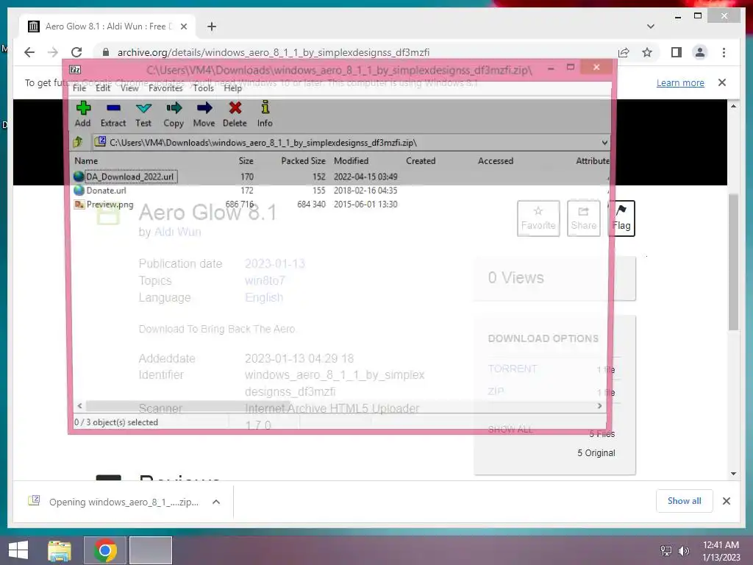
Task: Expand download item options chevron
Action: coord(216,502)
